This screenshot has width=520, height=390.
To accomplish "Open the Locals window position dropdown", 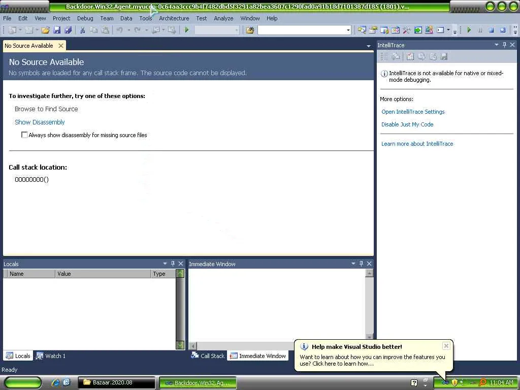I will click(x=165, y=264).
